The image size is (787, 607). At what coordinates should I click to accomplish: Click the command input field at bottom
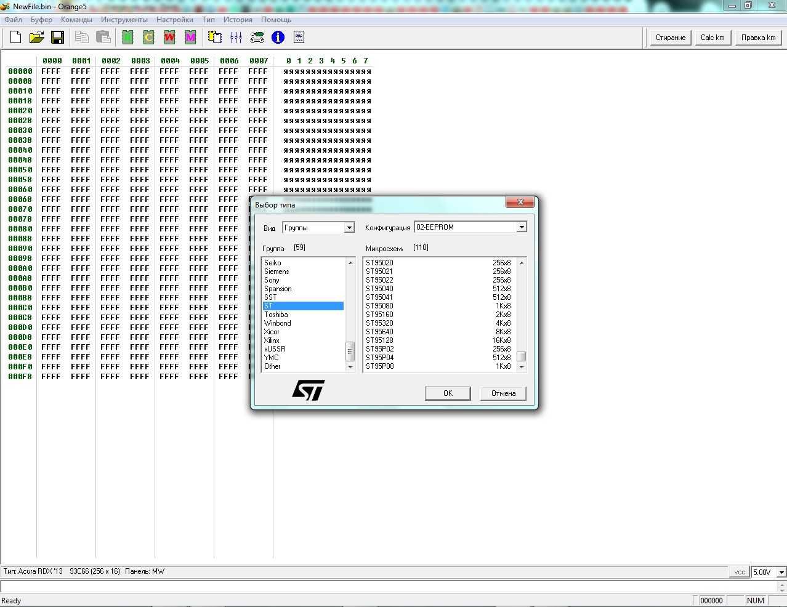tap(388, 587)
